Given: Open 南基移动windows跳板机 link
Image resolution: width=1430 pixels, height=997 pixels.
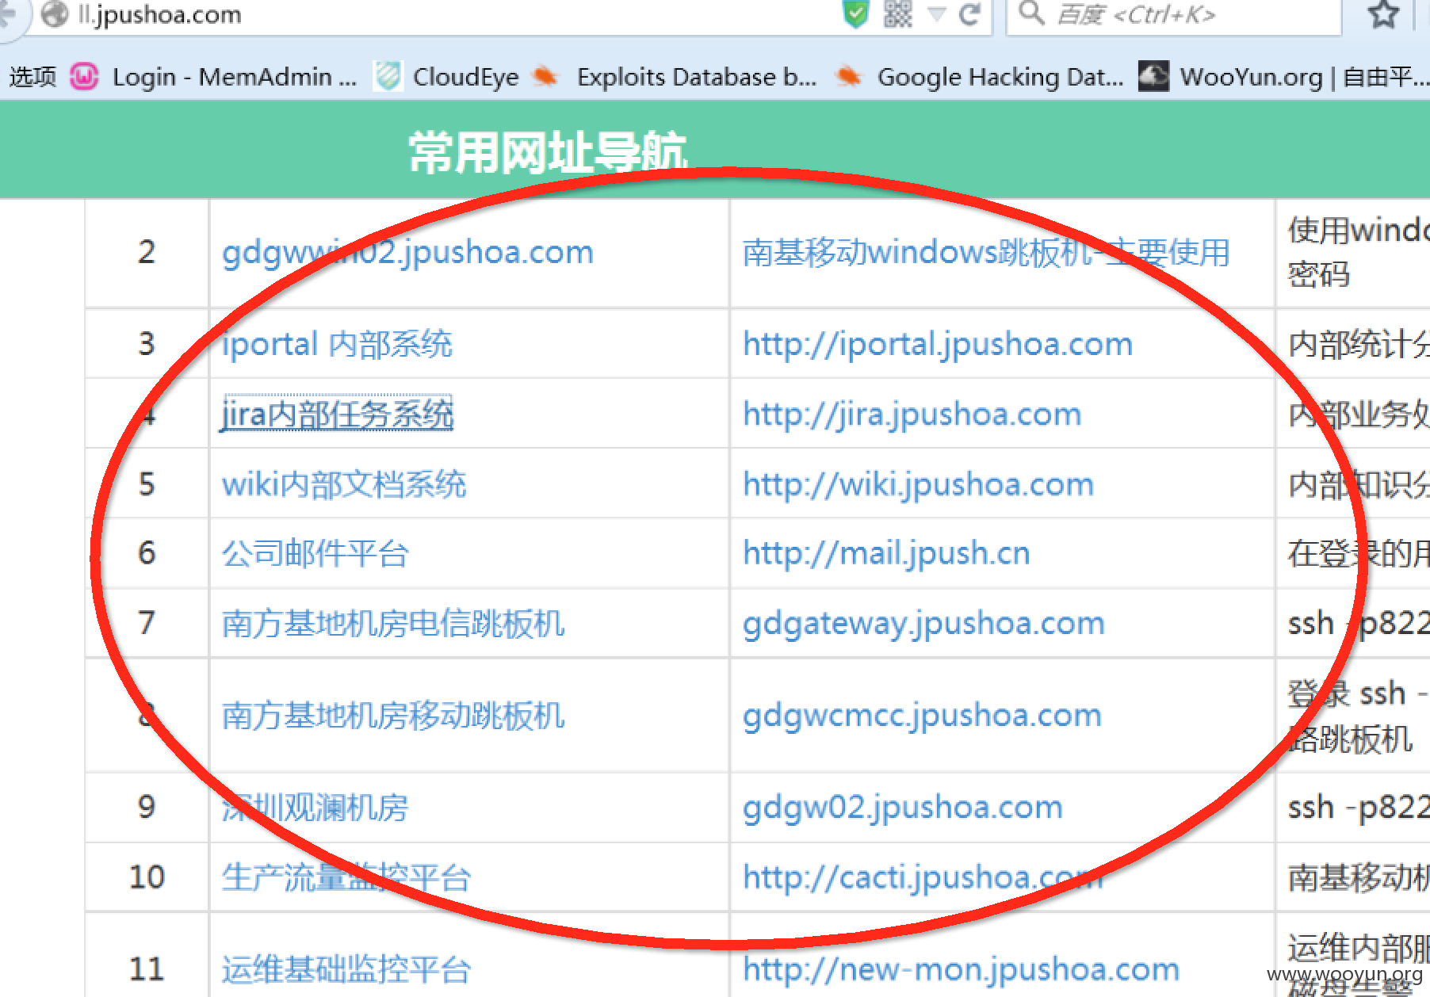Looking at the screenshot, I should point(986,252).
